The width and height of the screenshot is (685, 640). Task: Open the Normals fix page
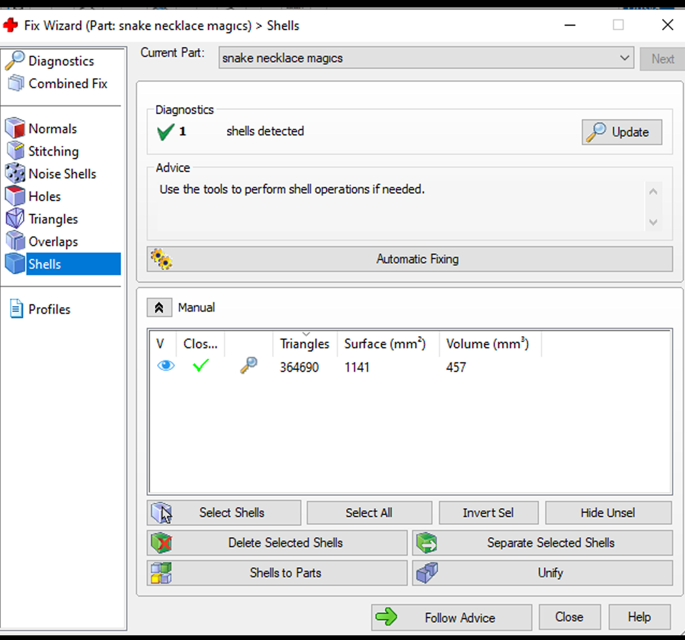click(x=52, y=129)
